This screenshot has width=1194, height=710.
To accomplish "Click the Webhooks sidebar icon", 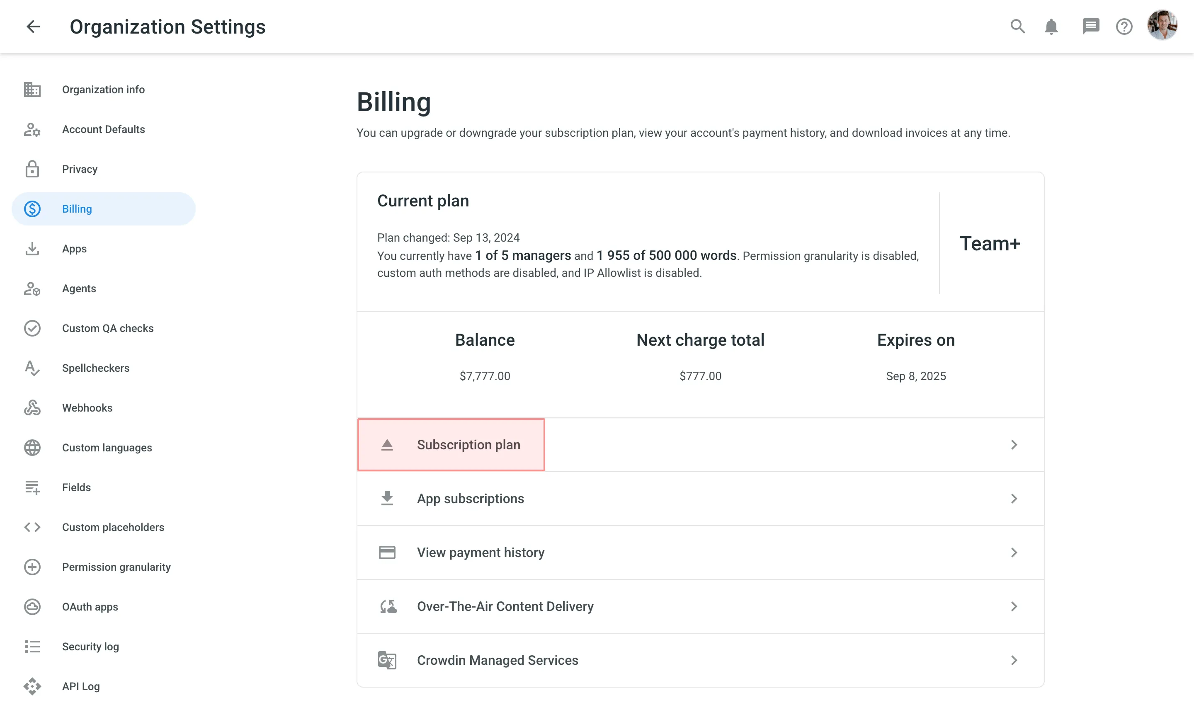I will click(32, 407).
